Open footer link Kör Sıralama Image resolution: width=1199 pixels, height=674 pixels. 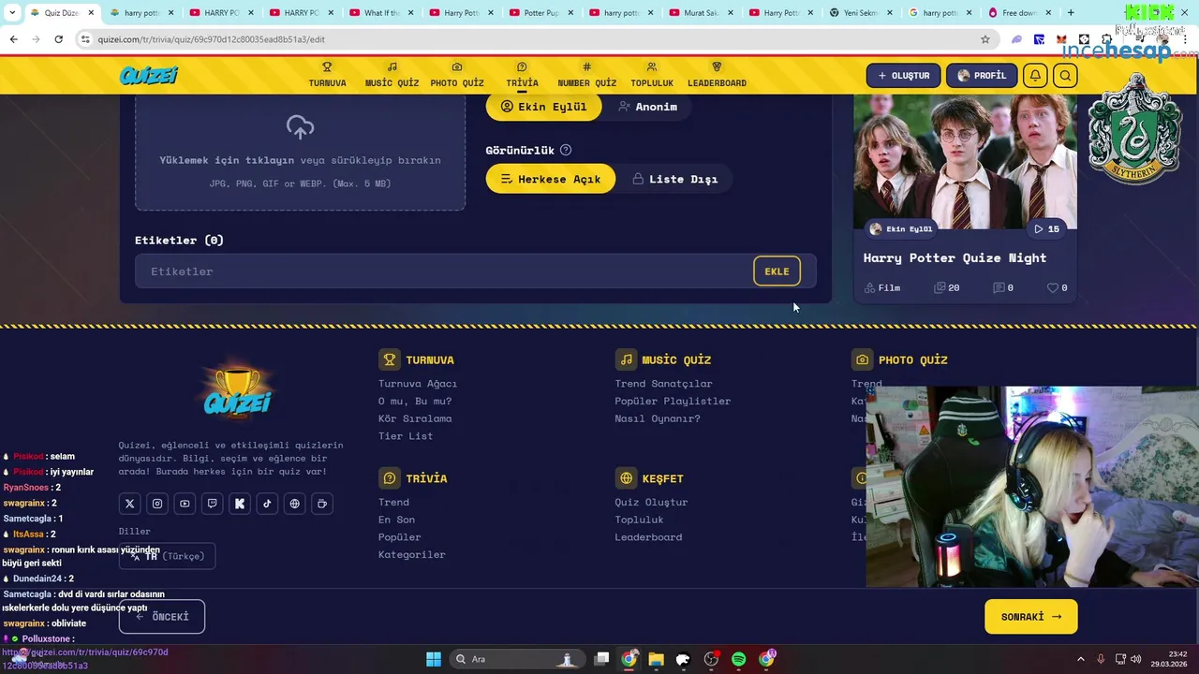tap(415, 418)
